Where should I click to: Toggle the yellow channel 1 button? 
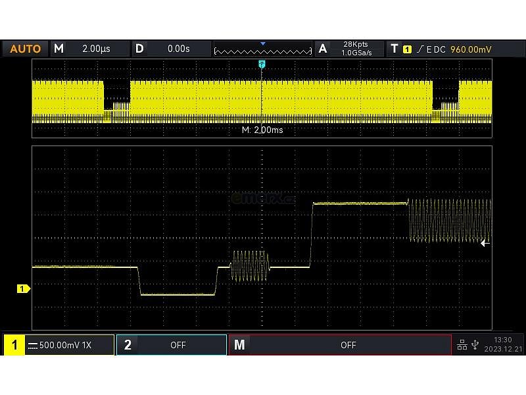[x=14, y=345]
